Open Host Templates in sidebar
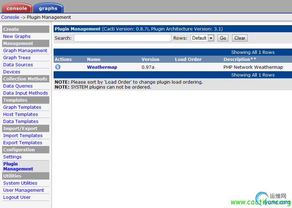 [21, 114]
